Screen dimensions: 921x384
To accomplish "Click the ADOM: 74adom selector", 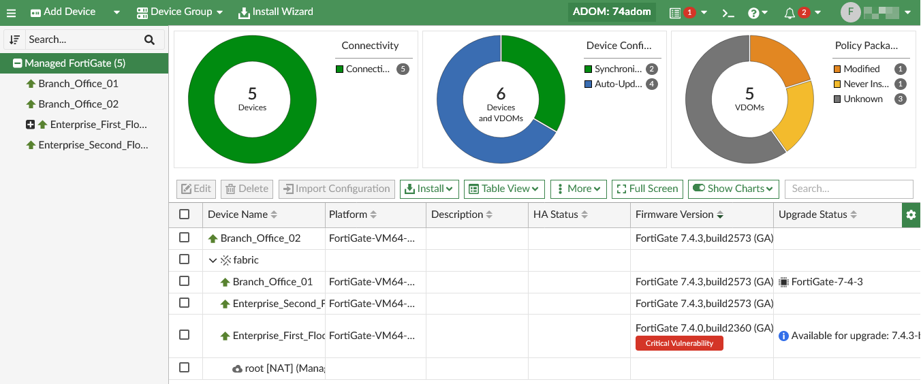I will 612,12.
